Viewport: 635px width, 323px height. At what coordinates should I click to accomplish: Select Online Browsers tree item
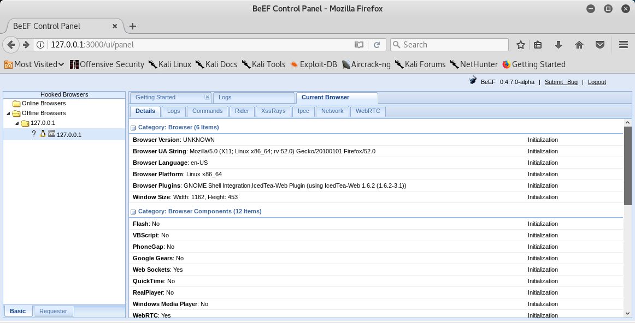click(44, 104)
